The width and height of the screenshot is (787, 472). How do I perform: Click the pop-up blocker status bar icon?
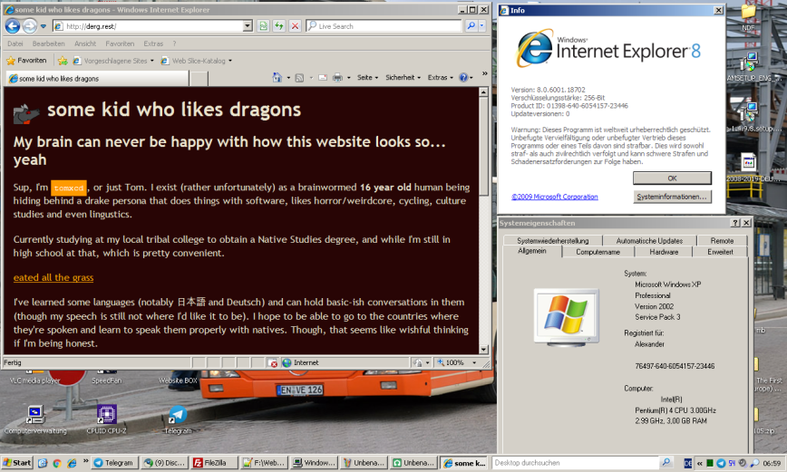coord(273,362)
